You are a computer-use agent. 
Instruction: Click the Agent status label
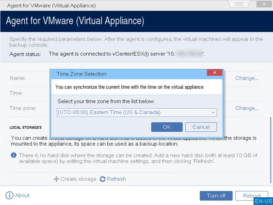[x=25, y=54]
